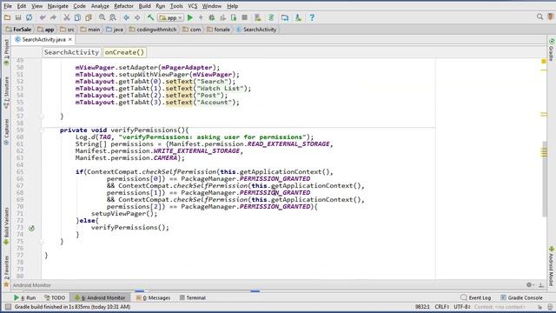Image resolution: width=556 pixels, height=313 pixels.
Task: Open Help via the question mark icon
Action: [312, 17]
